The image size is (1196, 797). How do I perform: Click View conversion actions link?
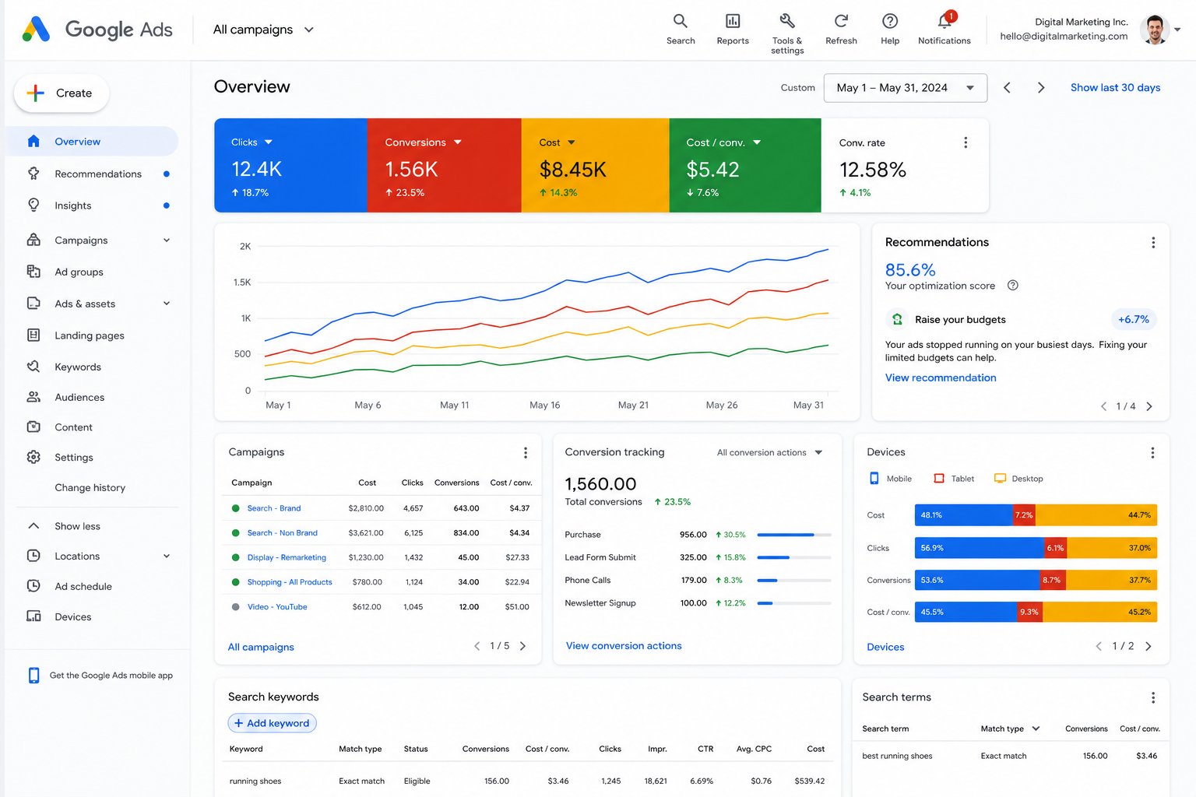point(624,646)
